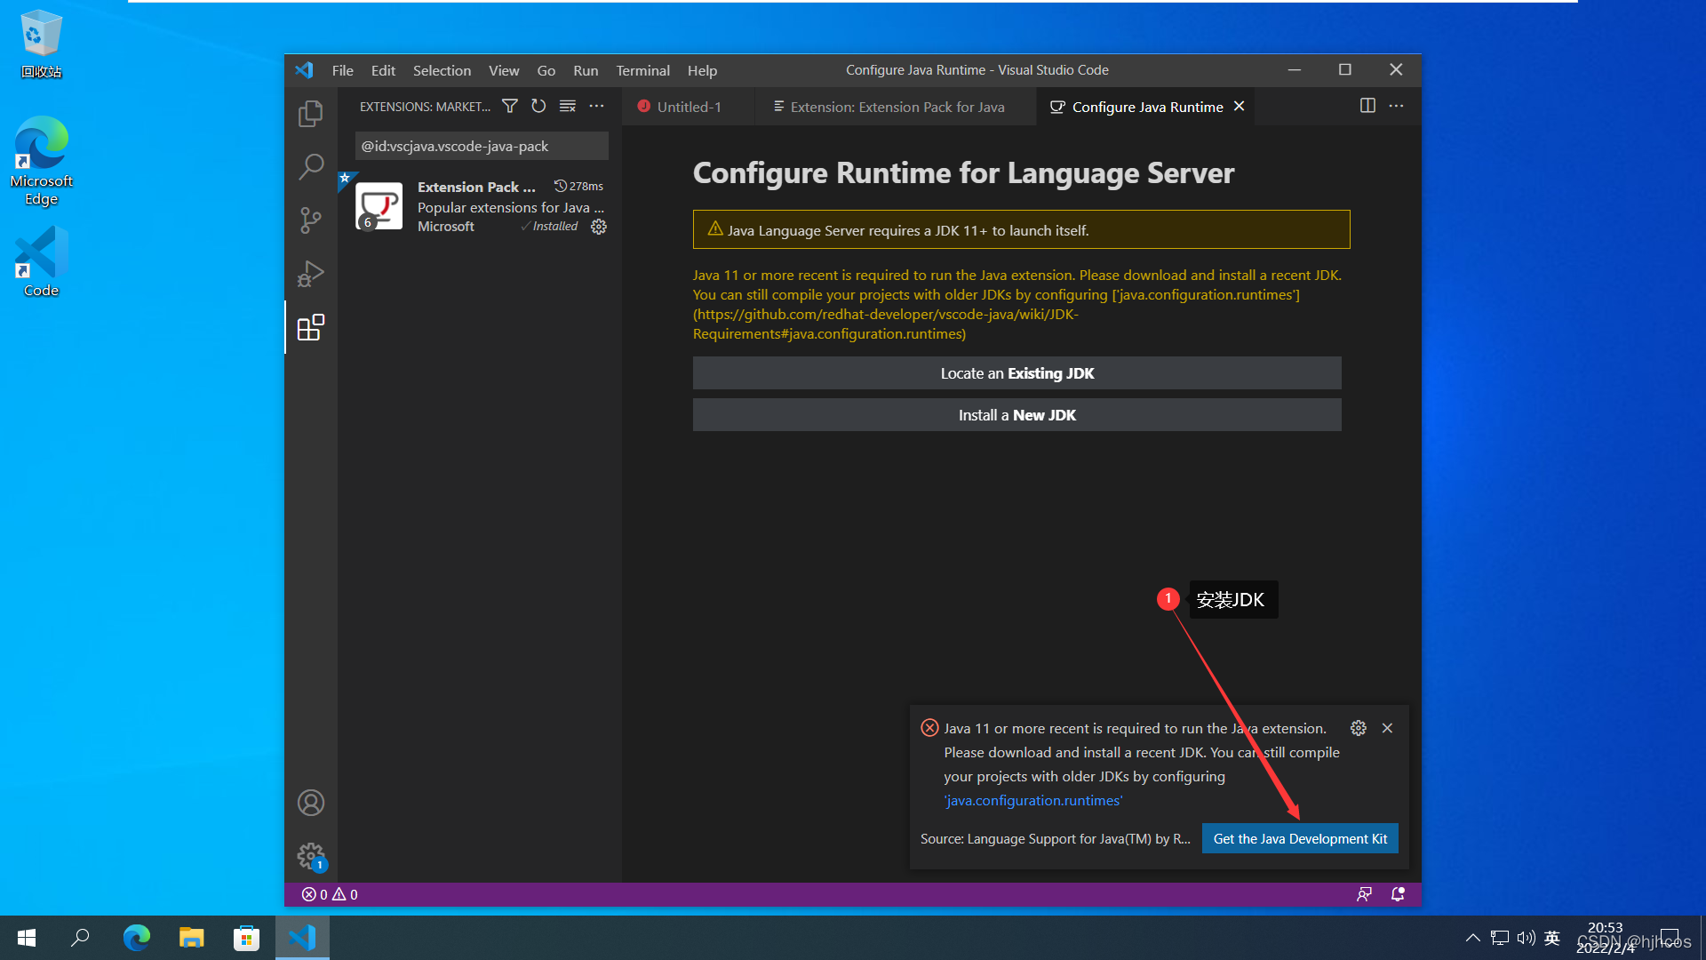Open the Run menu
The image size is (1706, 960).
[x=586, y=70]
